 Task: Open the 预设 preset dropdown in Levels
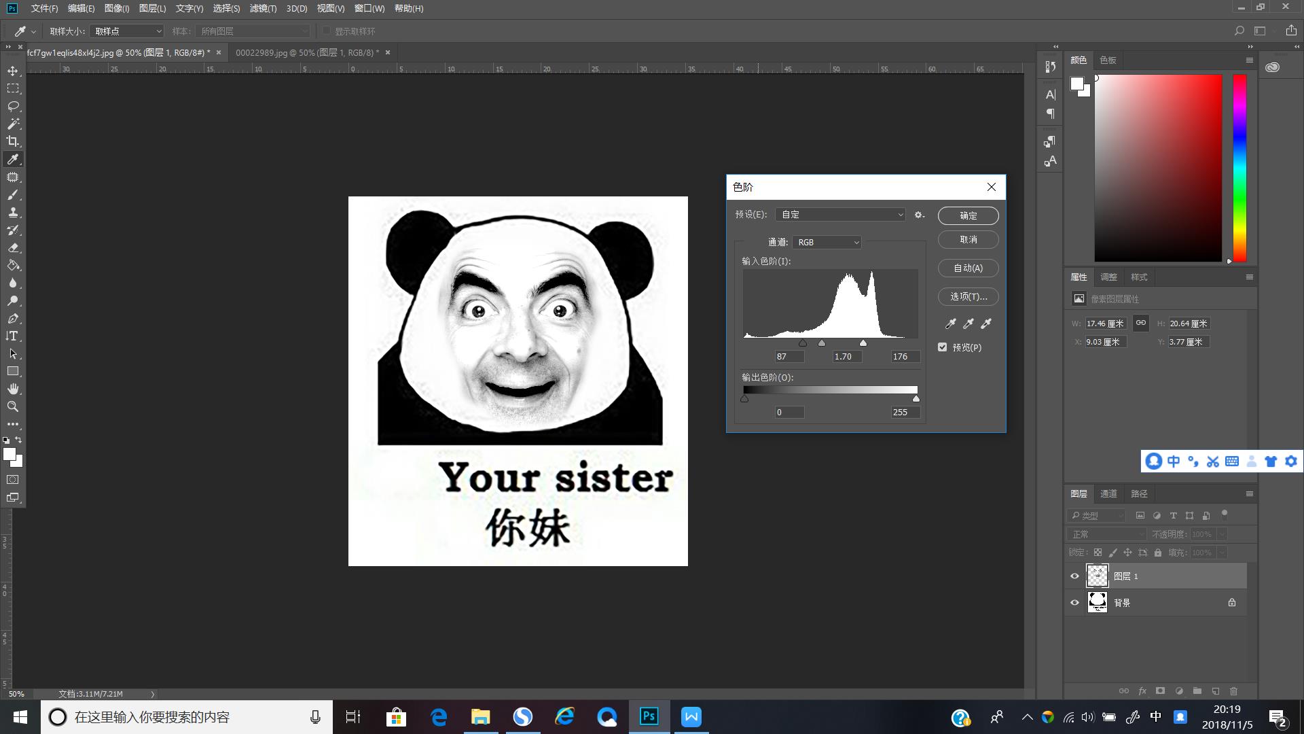(x=841, y=215)
